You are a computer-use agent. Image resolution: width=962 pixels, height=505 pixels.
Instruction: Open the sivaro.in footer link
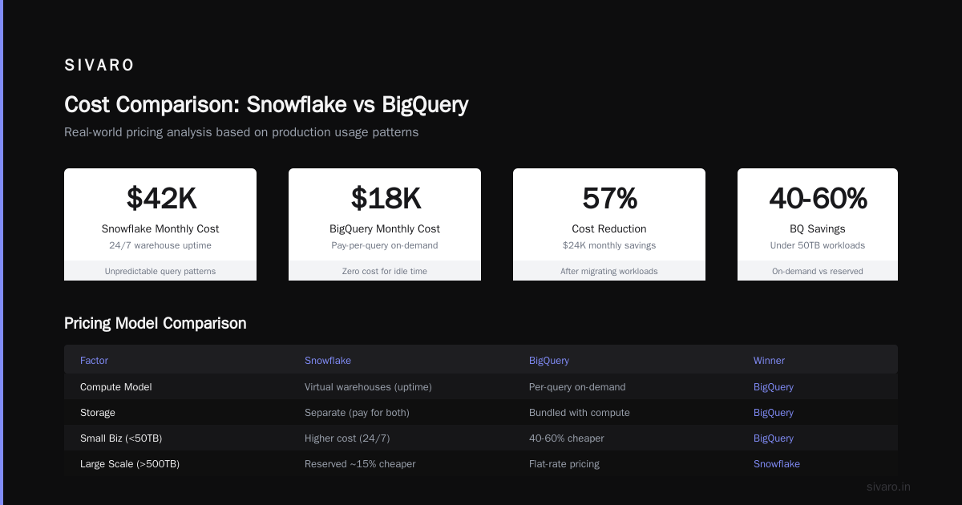889,487
